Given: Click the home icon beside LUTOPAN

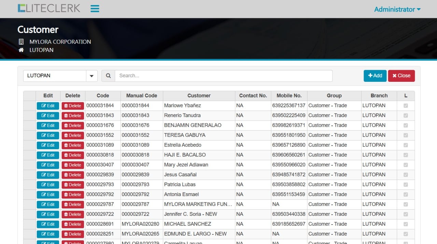Looking at the screenshot, I should point(21,50).
